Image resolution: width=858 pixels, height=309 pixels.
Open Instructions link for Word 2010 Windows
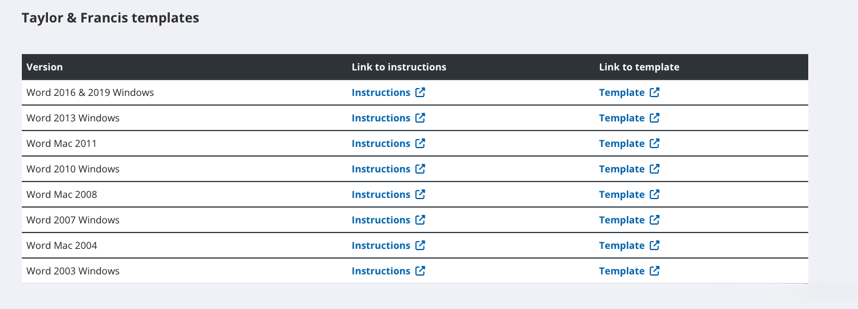[x=381, y=169]
